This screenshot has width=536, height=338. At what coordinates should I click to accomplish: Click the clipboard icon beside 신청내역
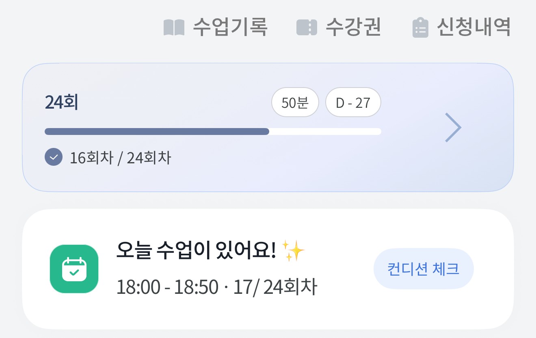pos(420,28)
